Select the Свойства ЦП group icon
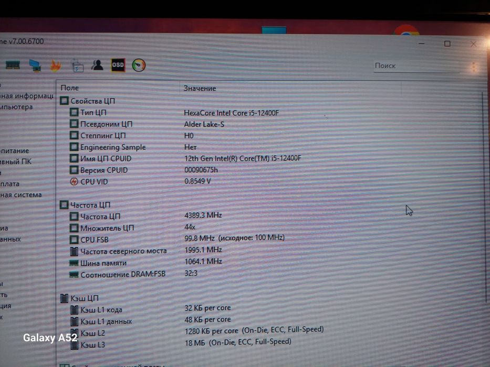This screenshot has height=367, width=490. point(64,101)
